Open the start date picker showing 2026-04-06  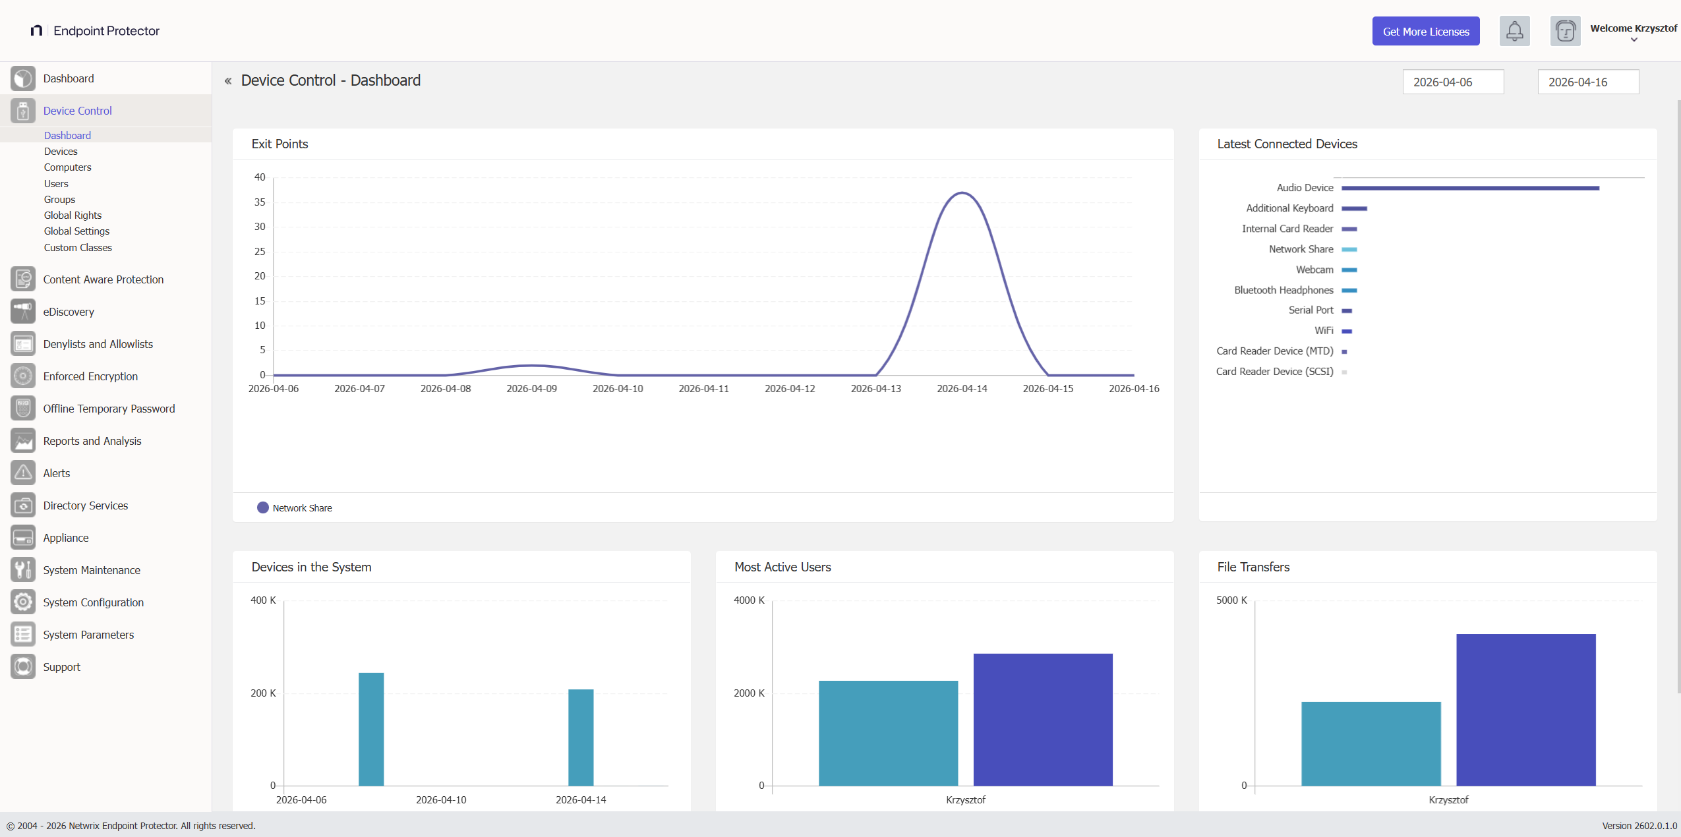(x=1453, y=81)
